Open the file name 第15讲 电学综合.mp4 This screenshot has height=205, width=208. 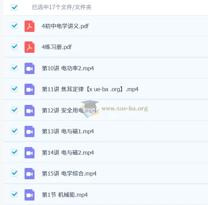(x=69, y=173)
